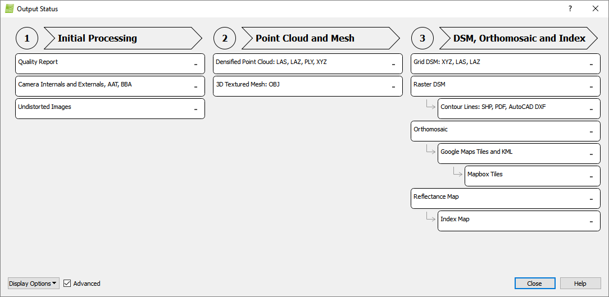Open the Display Options dropdown
Viewport: 609px width, 297px height.
pyautogui.click(x=33, y=284)
